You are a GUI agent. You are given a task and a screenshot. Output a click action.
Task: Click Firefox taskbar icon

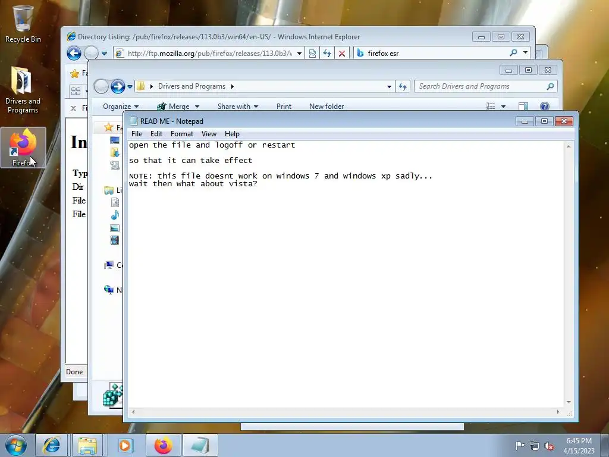(x=163, y=445)
